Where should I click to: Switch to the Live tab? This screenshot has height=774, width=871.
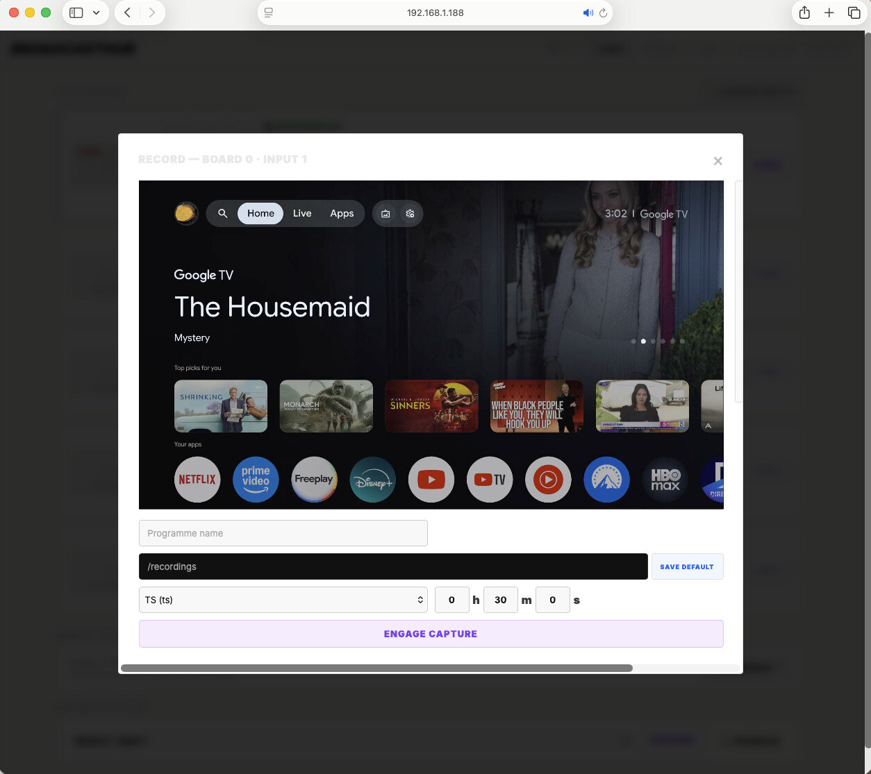(302, 214)
